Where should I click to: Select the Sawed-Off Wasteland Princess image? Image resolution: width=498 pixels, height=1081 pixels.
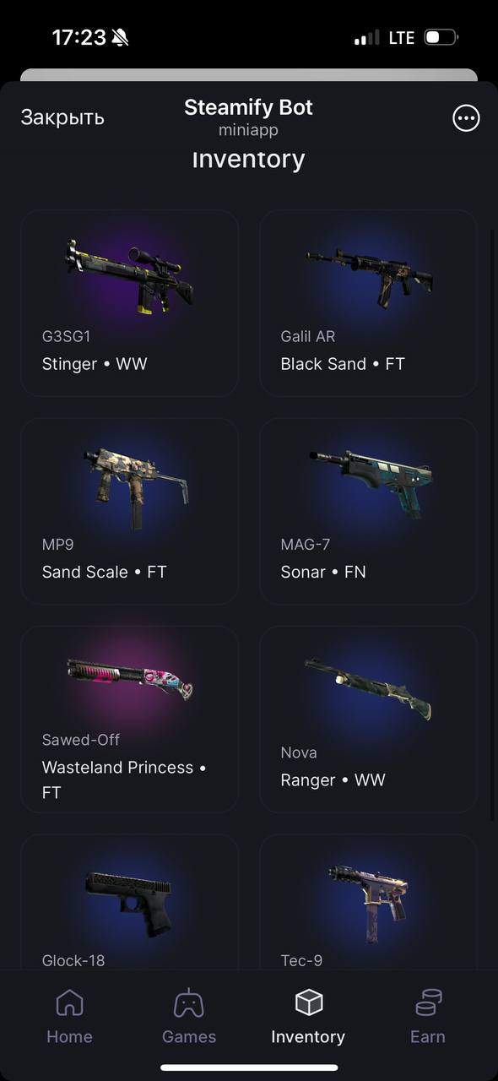(130, 679)
